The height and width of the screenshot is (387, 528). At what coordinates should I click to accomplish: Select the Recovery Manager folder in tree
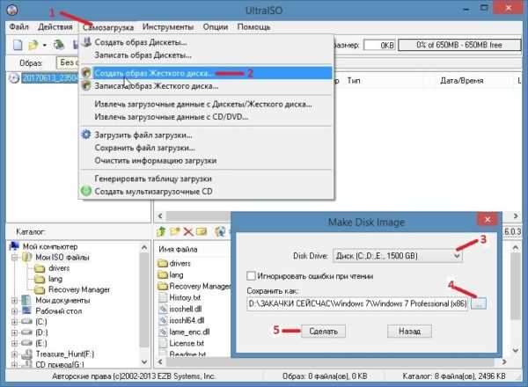[79, 289]
